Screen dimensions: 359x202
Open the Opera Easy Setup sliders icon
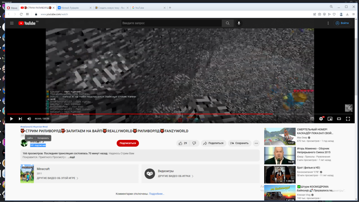pyautogui.click(x=354, y=14)
